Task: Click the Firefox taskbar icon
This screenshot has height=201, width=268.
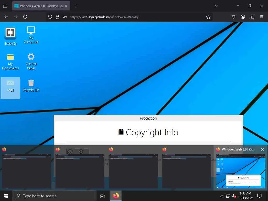Action: [x=116, y=196]
